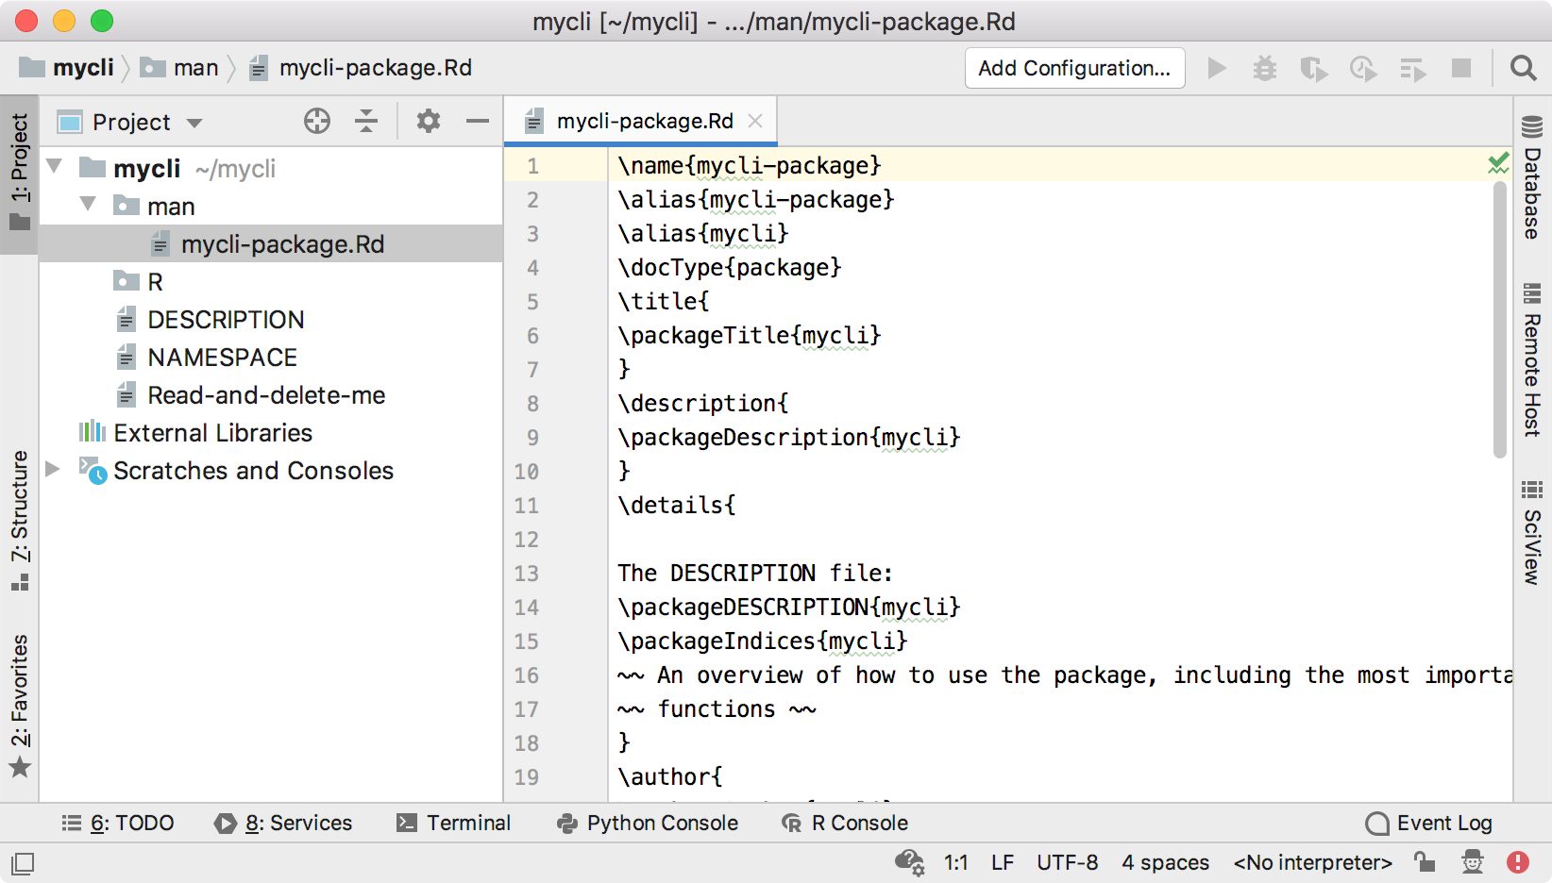Collapse the man folder in Project tree

[88, 206]
